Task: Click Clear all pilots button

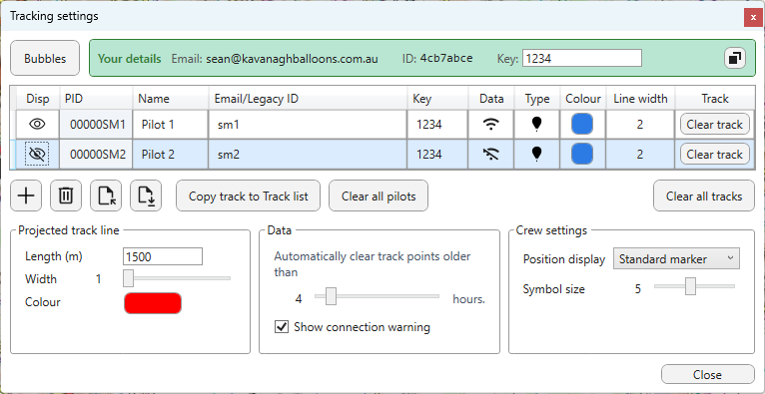Action: point(379,196)
